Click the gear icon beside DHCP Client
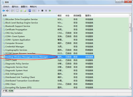 [x=4, y=60]
